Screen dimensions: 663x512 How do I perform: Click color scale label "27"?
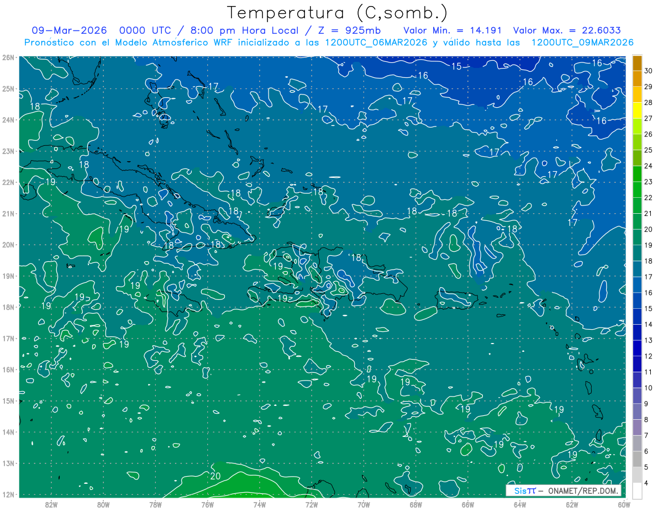click(648, 118)
